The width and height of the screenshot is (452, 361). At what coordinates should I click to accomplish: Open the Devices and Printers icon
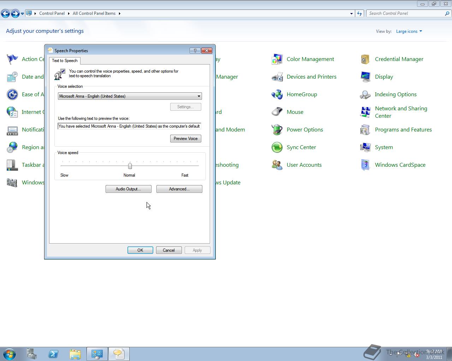coord(277,77)
